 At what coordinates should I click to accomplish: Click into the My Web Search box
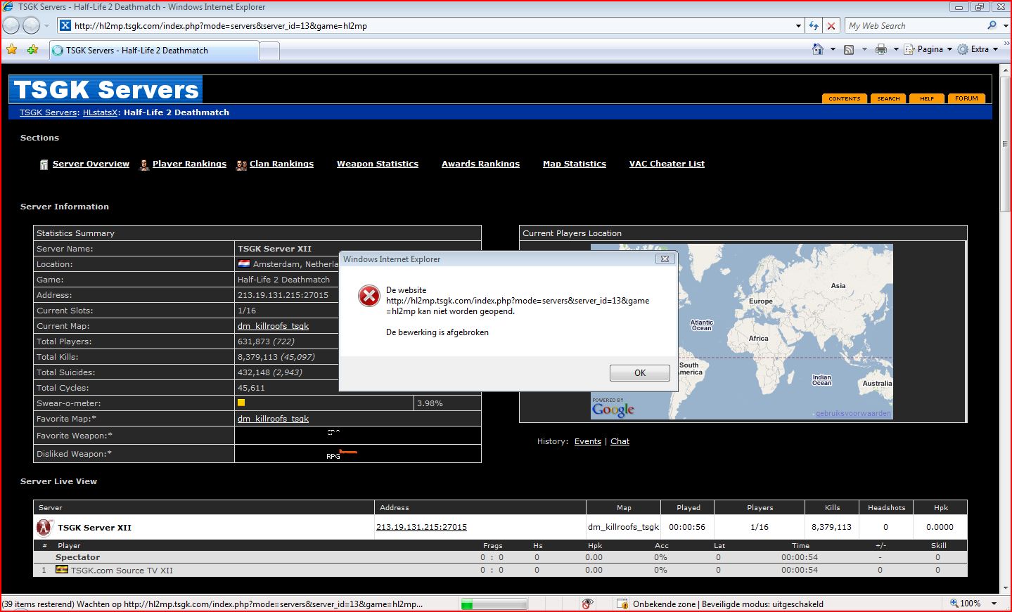tap(914, 26)
